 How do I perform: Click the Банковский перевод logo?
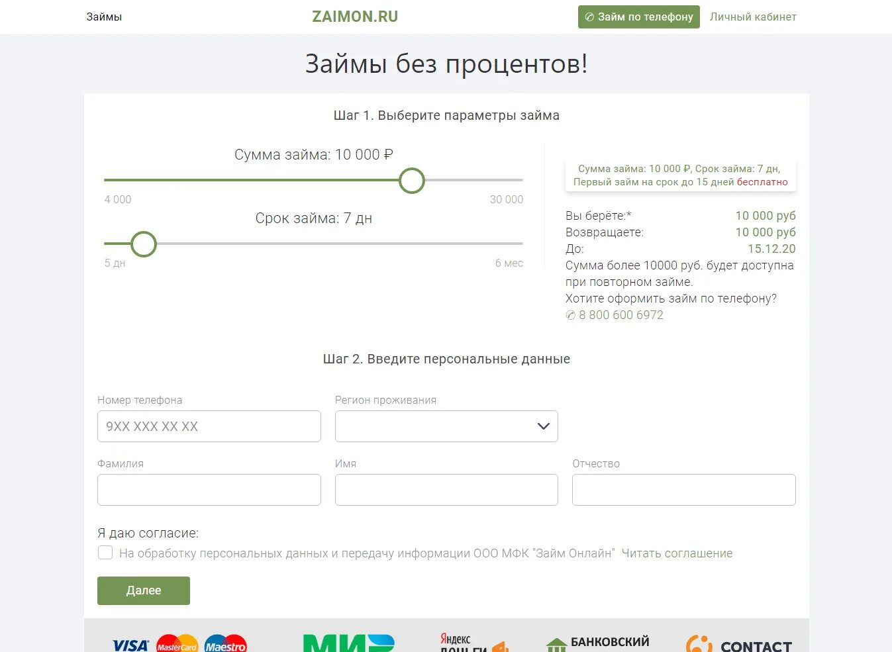pos(597,643)
